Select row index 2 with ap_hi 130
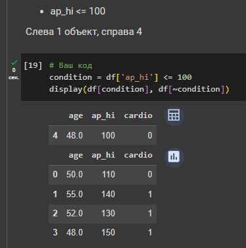The width and height of the screenshot is (246, 248). 103,214
